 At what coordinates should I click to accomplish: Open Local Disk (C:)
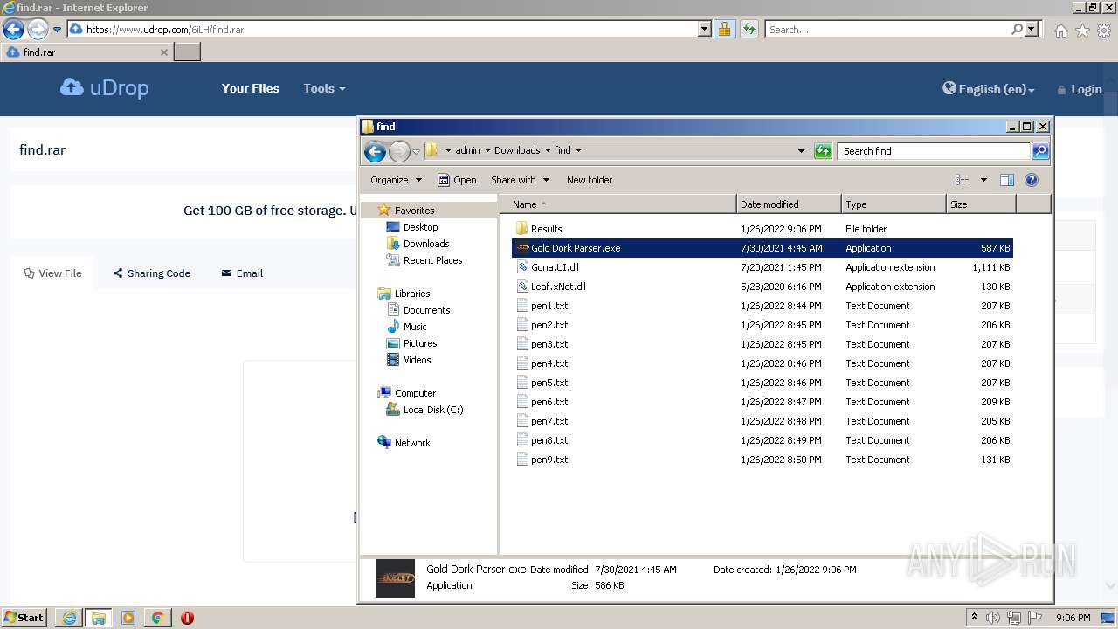(432, 410)
